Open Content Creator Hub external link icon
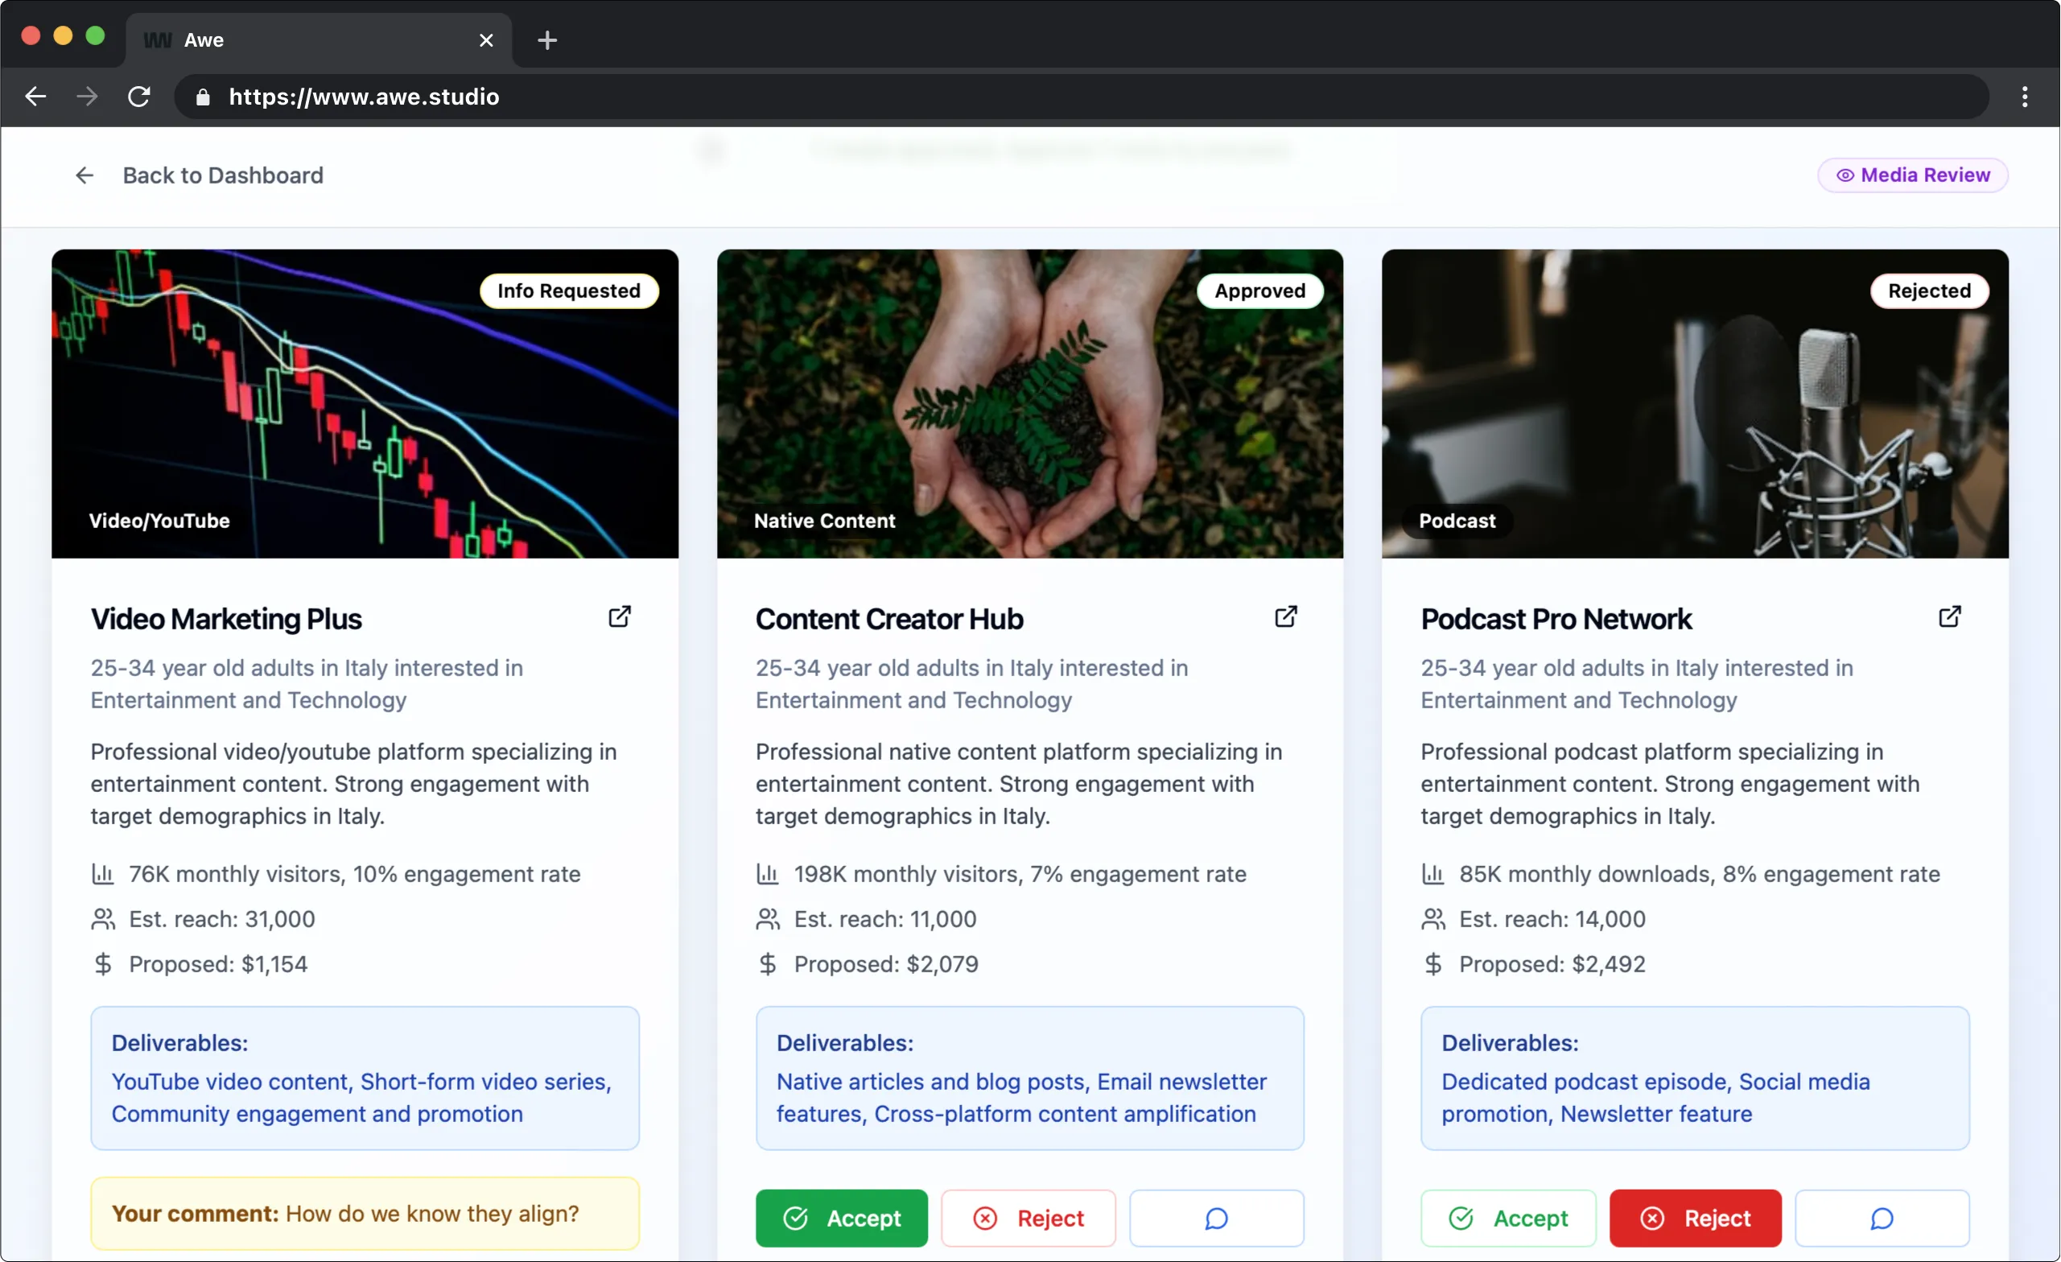Viewport: 2061px width, 1262px height. [1284, 617]
